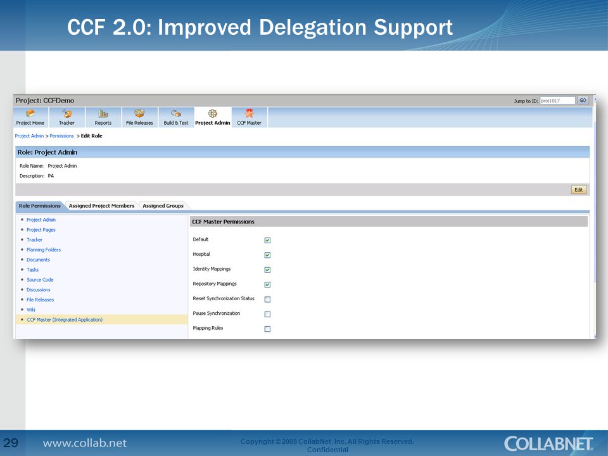Follow the Project Admin breadcrumb link
608x456 pixels.
pyautogui.click(x=30, y=136)
